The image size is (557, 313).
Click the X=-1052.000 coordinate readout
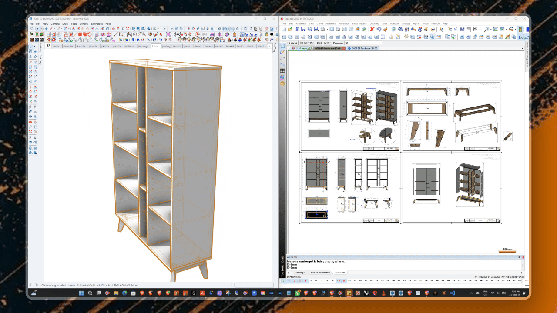click(481, 277)
